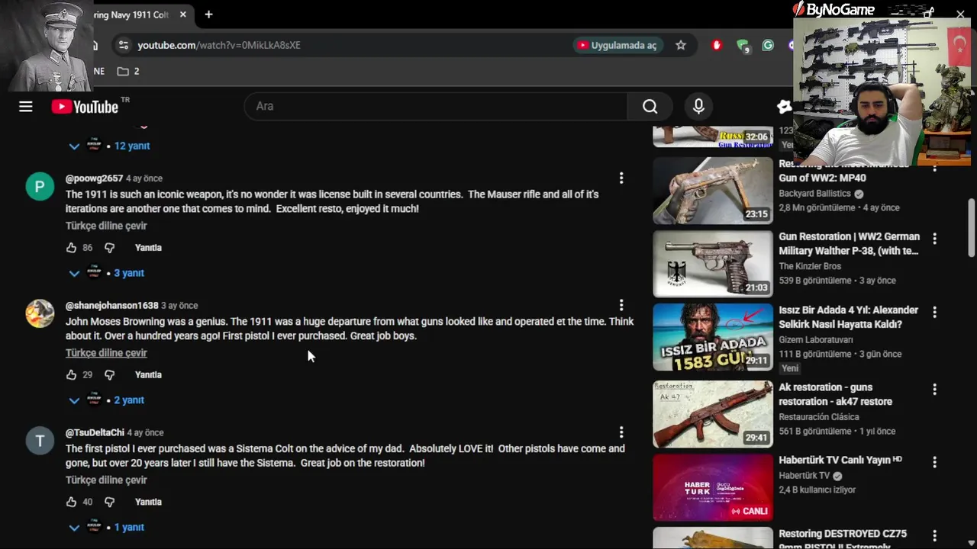Image resolution: width=977 pixels, height=549 pixels.
Task: Expand the 1 yanıt replies
Action: click(106, 528)
